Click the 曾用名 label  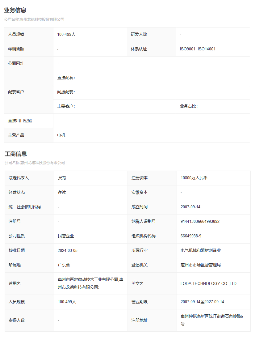click(15, 284)
